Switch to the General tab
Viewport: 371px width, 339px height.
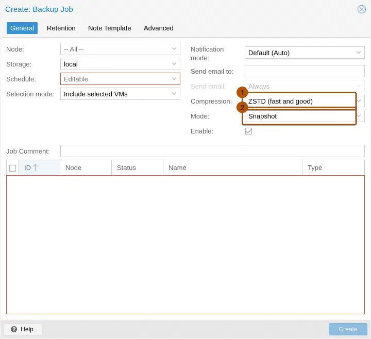[22, 28]
